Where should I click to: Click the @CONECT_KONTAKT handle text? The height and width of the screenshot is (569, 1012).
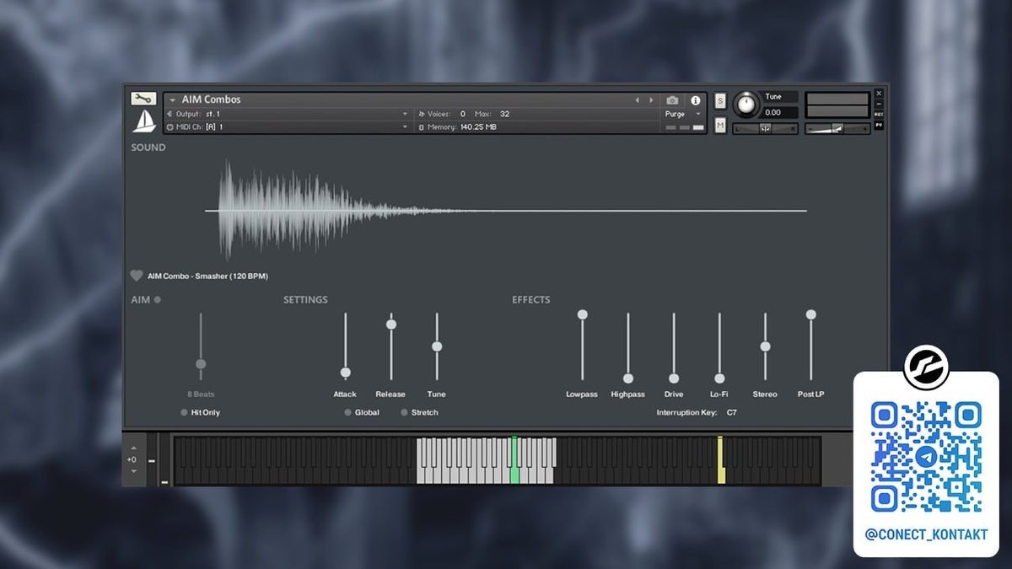pyautogui.click(x=926, y=534)
